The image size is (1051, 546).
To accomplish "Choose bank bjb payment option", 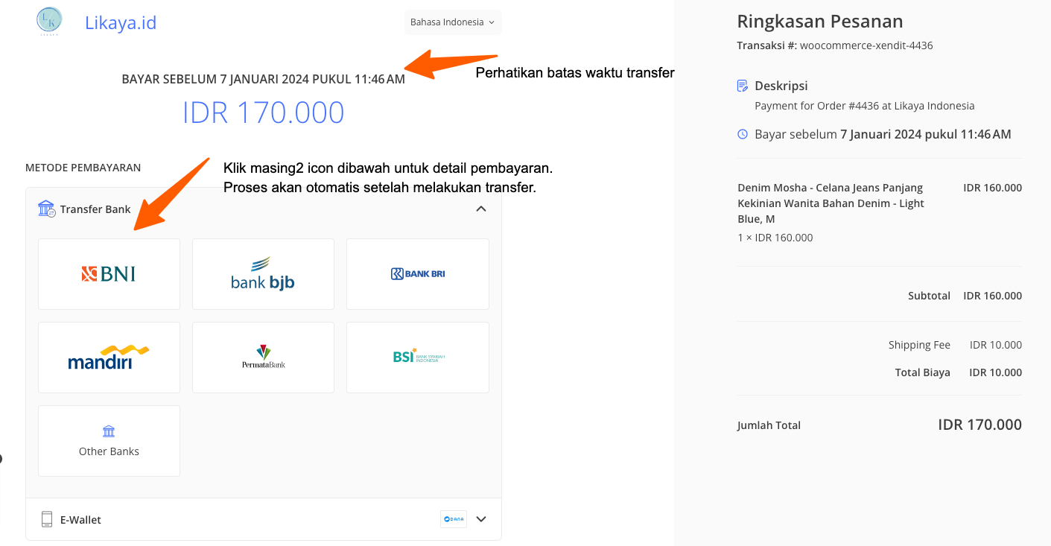I will 263,274.
